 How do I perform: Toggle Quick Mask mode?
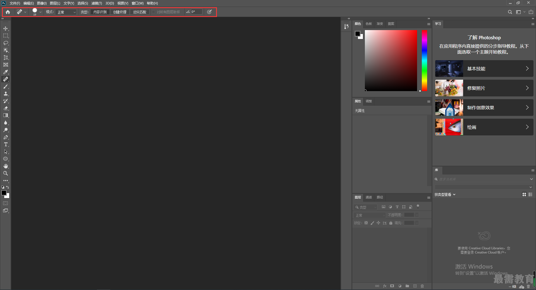tap(6, 203)
